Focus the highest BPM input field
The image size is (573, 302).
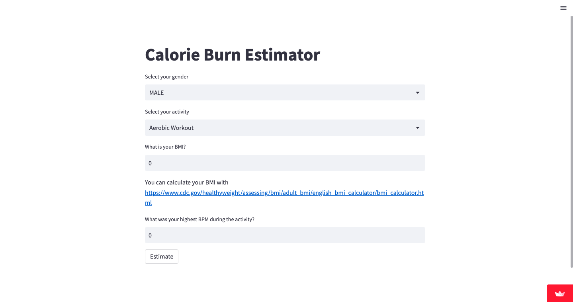point(285,235)
